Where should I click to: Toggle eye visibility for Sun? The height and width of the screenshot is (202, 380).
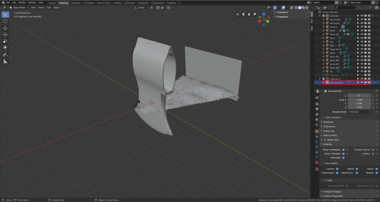click(362, 42)
